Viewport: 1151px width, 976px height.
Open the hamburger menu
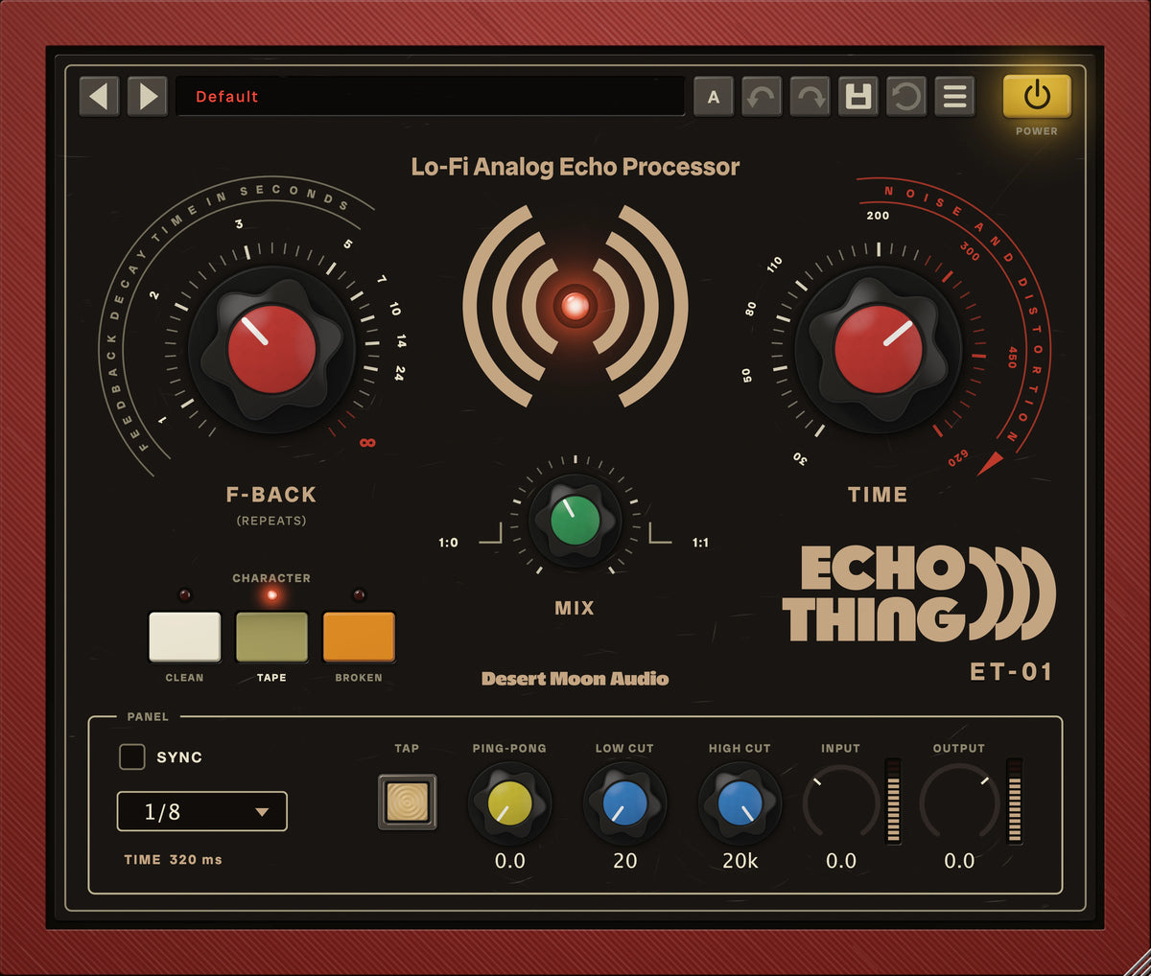coord(955,96)
